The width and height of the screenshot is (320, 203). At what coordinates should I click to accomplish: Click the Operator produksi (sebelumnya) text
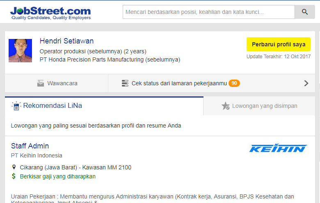(x=93, y=51)
